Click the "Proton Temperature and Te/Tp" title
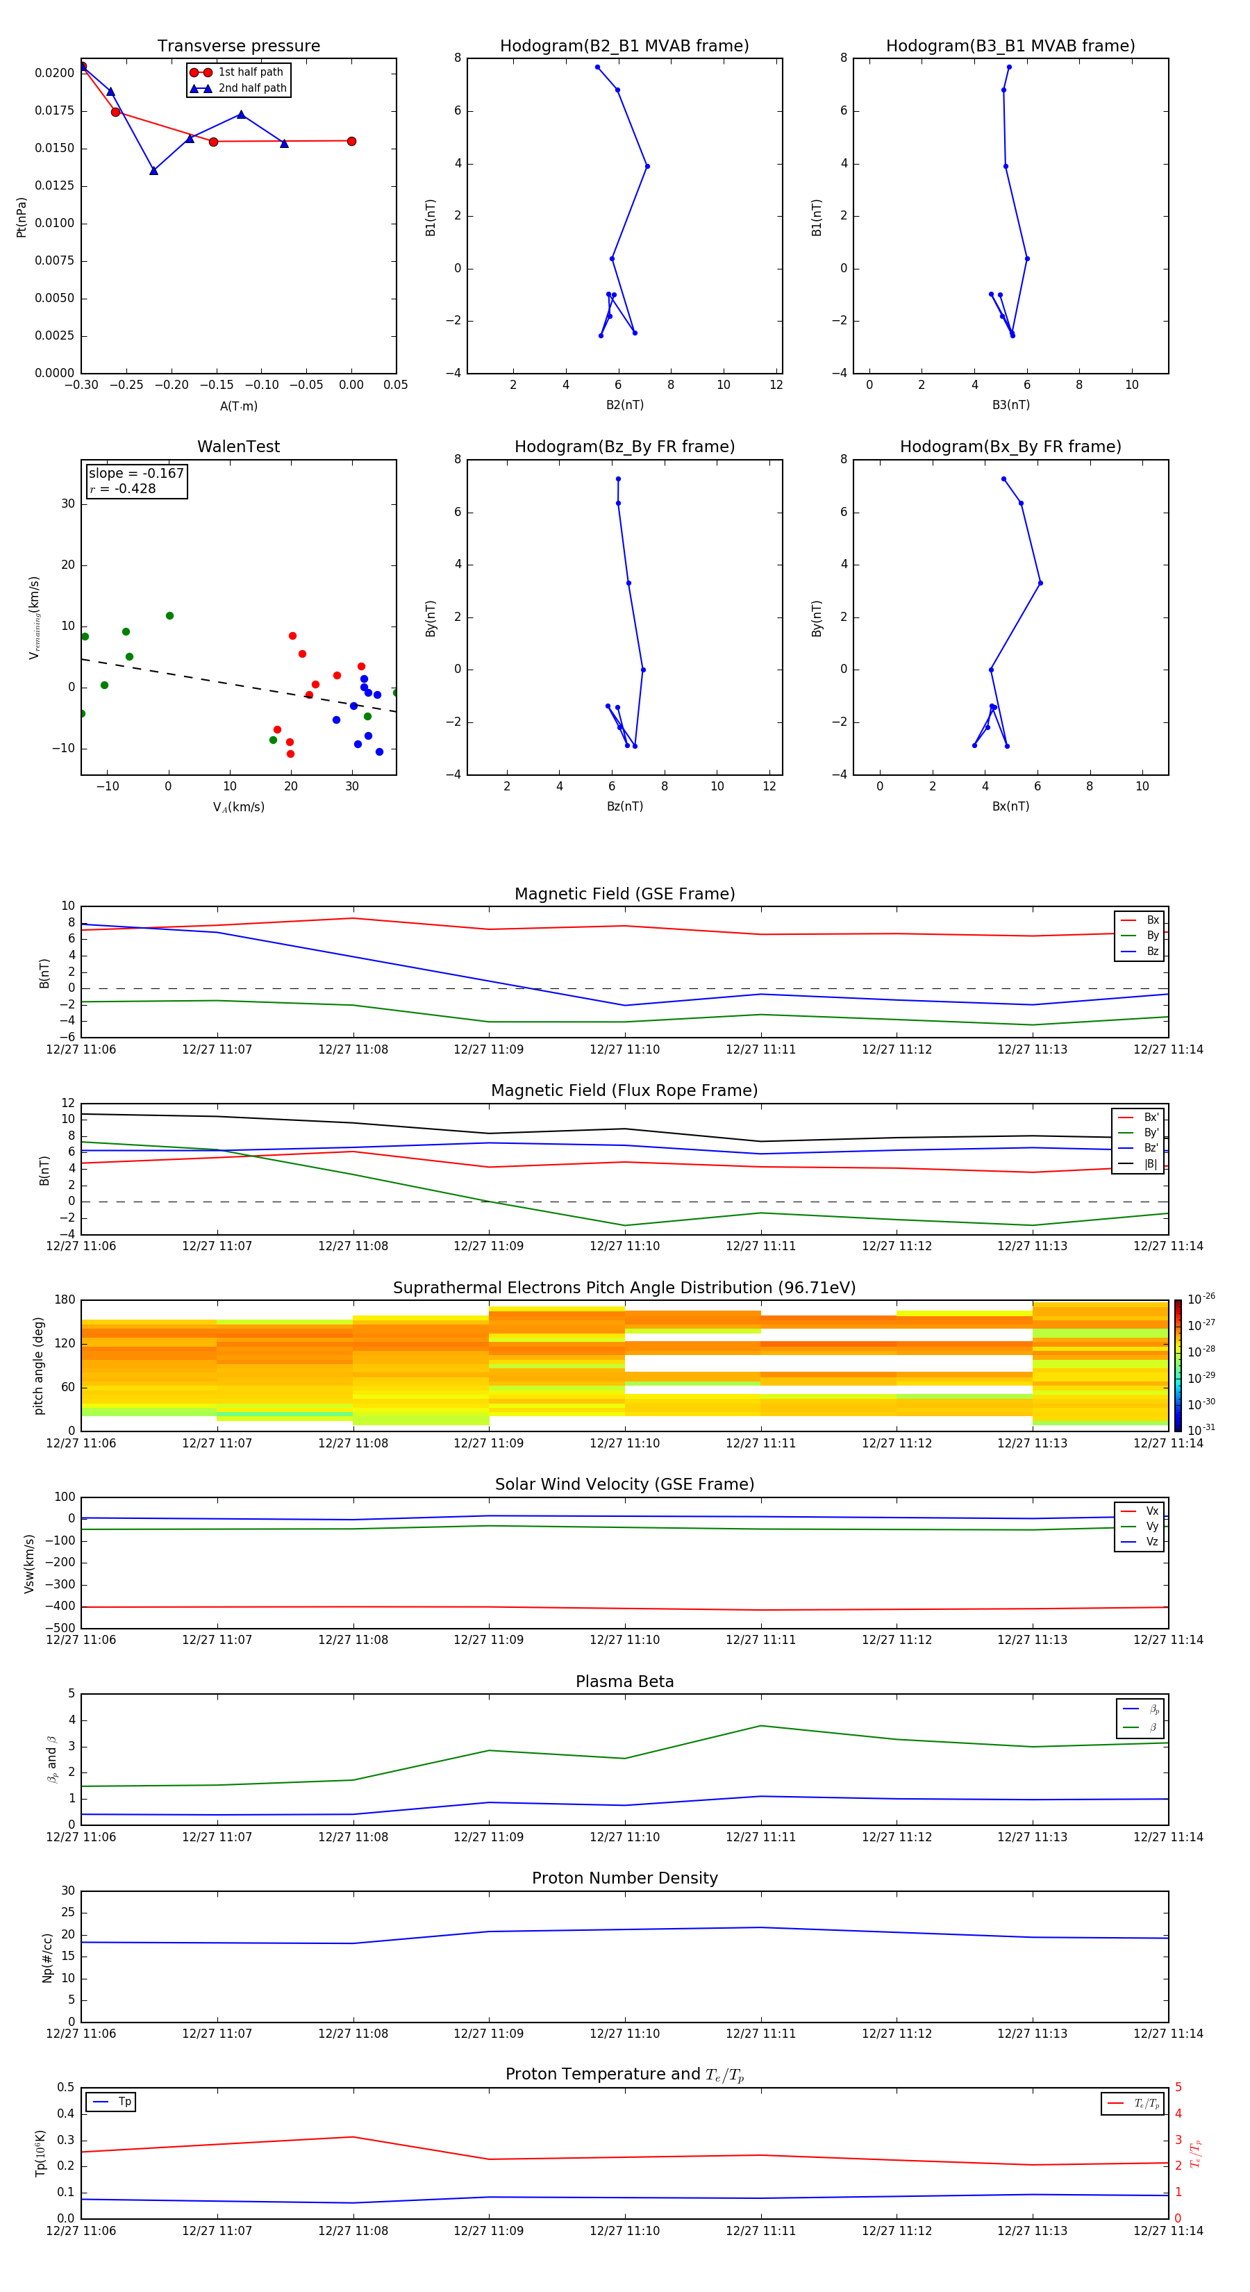The width and height of the screenshot is (1250, 2292). coord(624,2075)
